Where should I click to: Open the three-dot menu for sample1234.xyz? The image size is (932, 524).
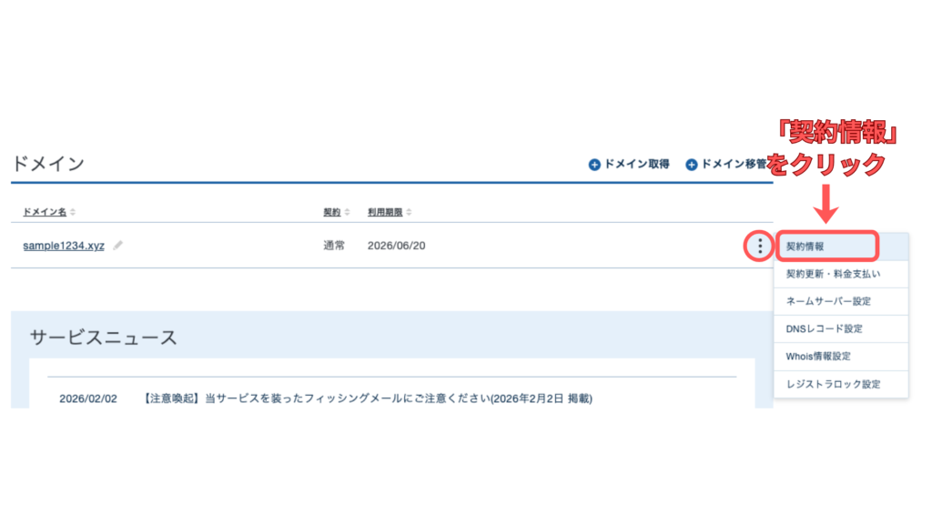[760, 246]
